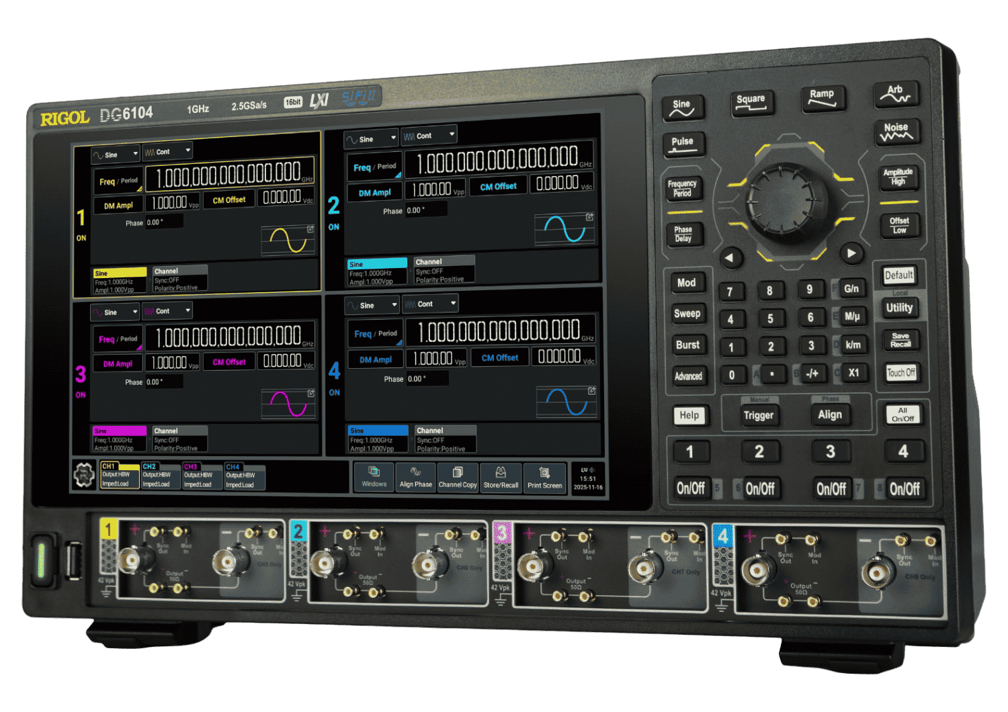Tap the Print Screen icon

544,479
